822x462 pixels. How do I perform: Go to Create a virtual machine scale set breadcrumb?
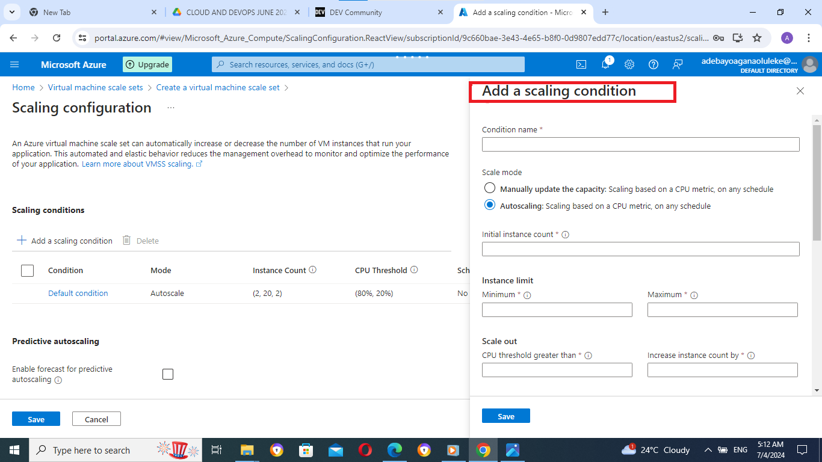click(218, 87)
